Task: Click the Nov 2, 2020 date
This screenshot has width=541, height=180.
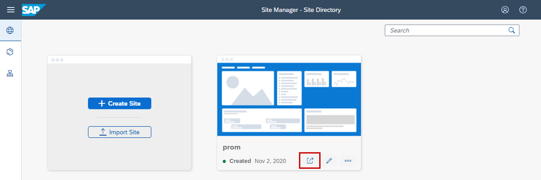Action: [x=270, y=161]
